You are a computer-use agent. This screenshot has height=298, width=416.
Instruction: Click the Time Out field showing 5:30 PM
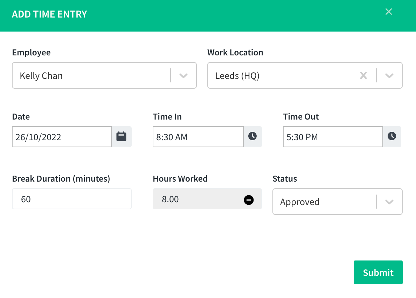click(x=332, y=137)
